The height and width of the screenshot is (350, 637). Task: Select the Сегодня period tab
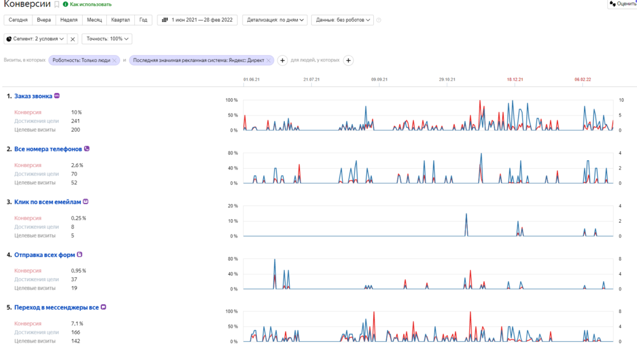pyautogui.click(x=18, y=20)
